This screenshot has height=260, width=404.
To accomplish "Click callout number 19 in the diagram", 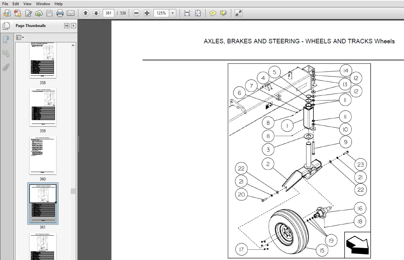I will (x=331, y=241).
